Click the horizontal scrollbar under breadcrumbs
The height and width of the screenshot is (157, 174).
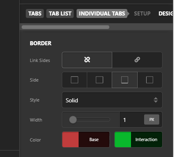tap(66, 27)
